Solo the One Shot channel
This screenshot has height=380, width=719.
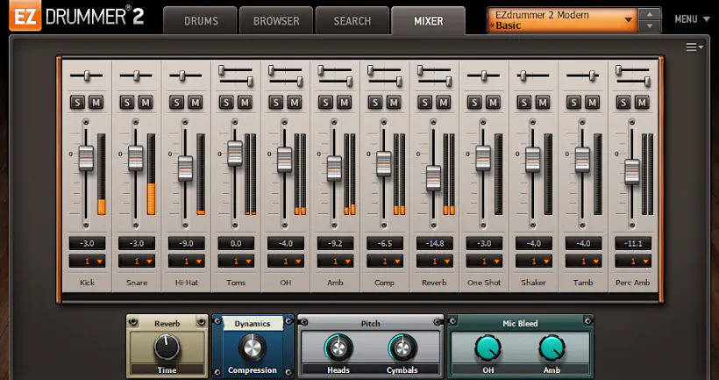474,103
